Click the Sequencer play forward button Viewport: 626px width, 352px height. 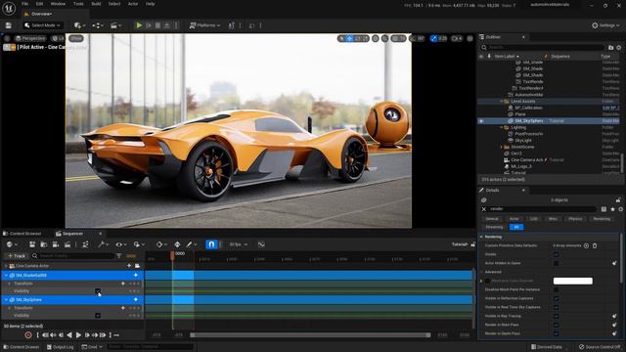point(78,335)
